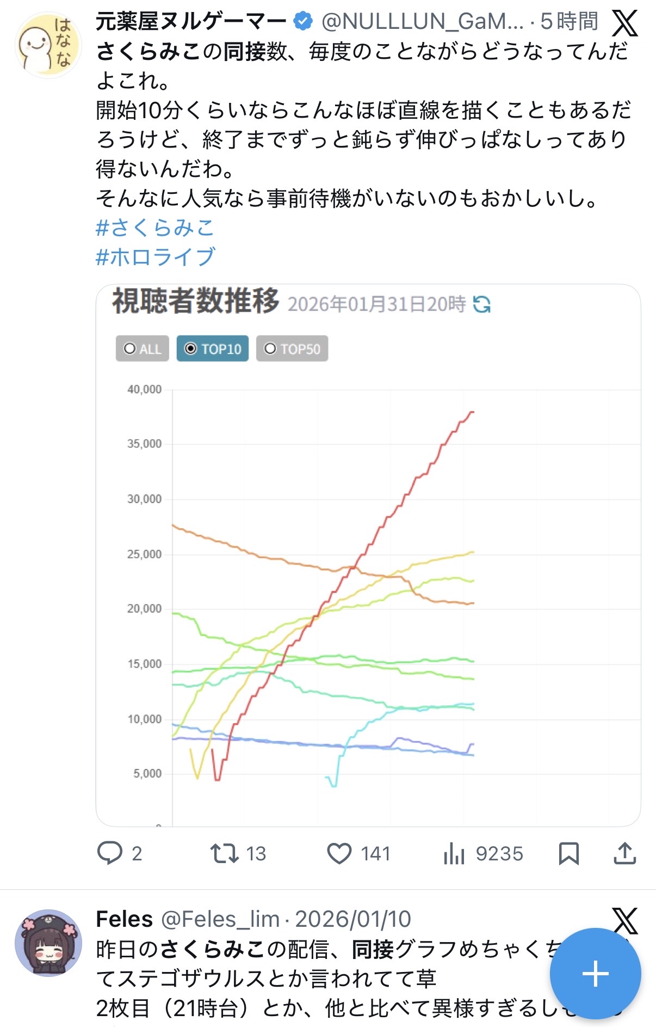The height and width of the screenshot is (1027, 656).
Task: Like the tweet using the heart icon
Action: pyautogui.click(x=339, y=853)
